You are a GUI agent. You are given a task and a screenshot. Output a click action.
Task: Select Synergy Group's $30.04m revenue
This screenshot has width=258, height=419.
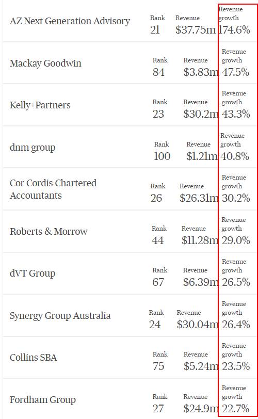pyautogui.click(x=198, y=325)
